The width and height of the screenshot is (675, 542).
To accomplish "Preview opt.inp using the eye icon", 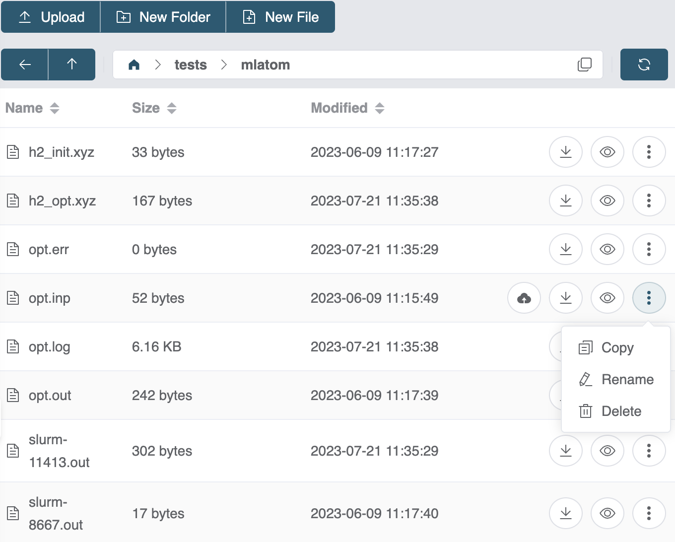I will click(607, 298).
